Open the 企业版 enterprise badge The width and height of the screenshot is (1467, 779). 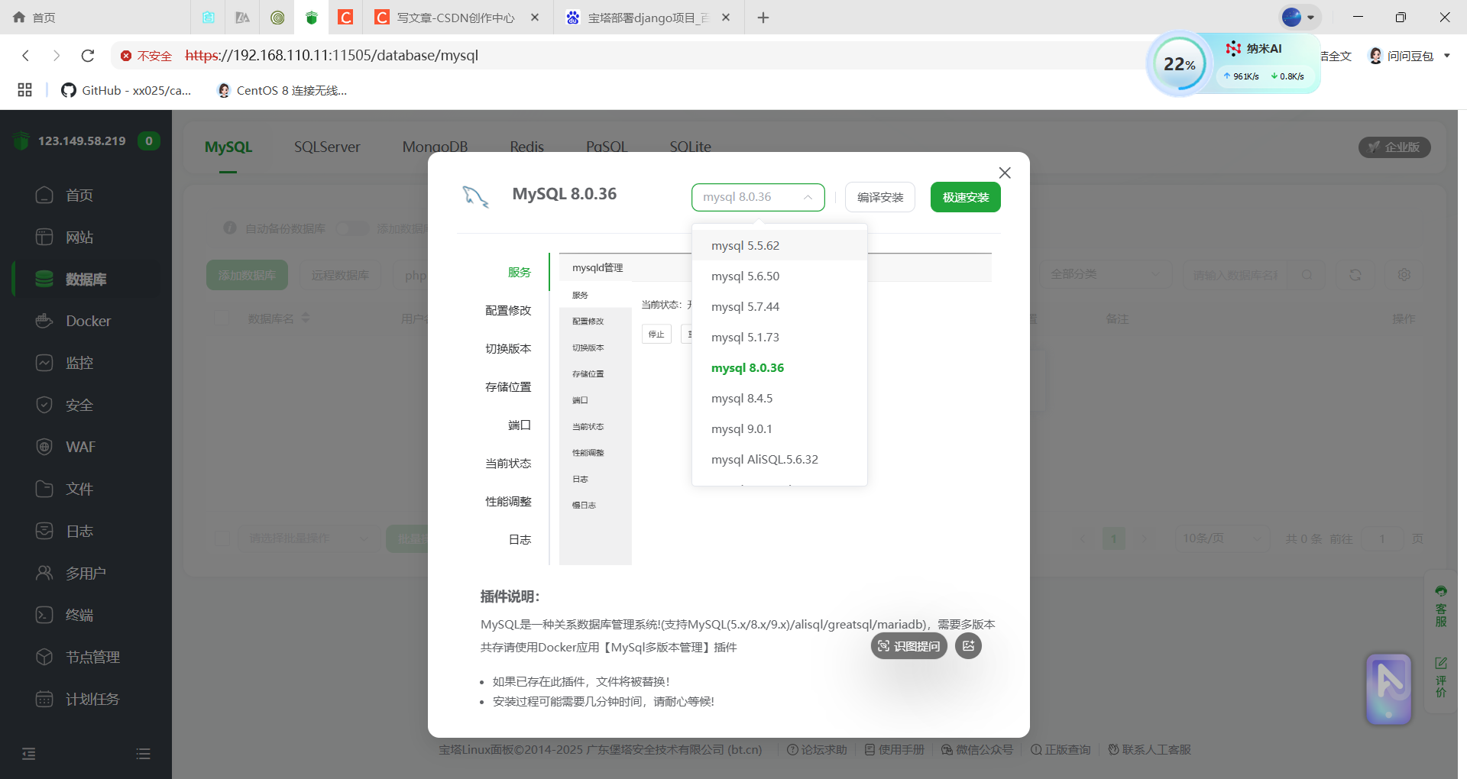[x=1394, y=147]
